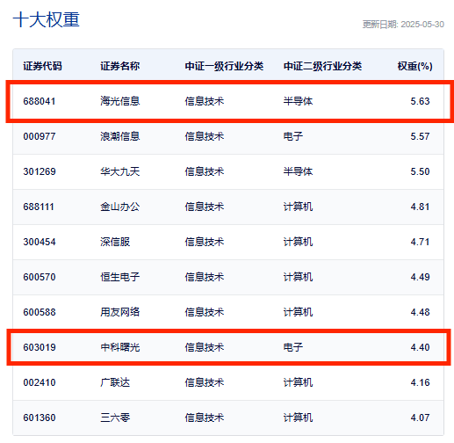This screenshot has width=454, height=443.
Task: Select stock name 金山办公
Action: point(120,207)
